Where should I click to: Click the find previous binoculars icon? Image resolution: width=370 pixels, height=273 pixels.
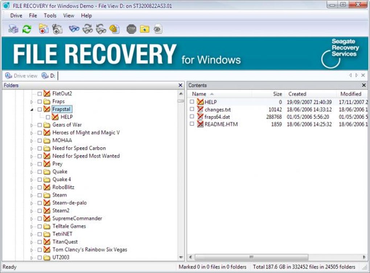101,29
